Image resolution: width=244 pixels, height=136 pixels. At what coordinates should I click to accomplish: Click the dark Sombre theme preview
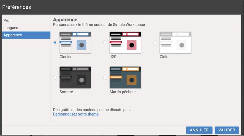(x=75, y=77)
